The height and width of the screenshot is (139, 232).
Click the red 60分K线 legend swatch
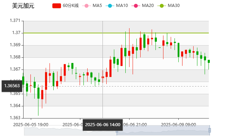click(x=56, y=6)
